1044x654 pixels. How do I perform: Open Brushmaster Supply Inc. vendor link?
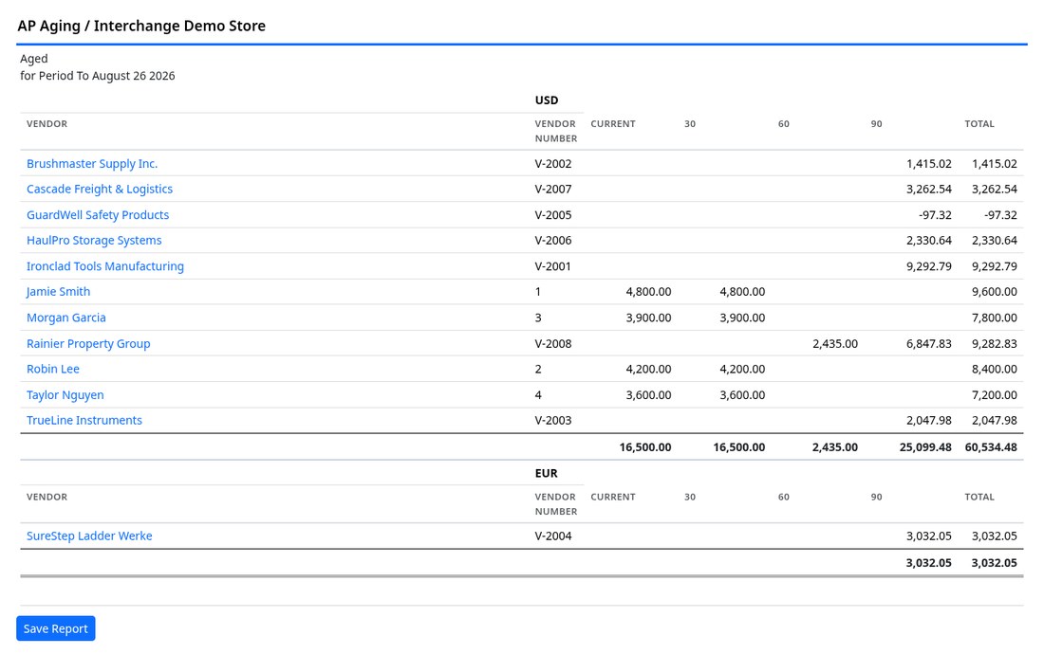point(92,163)
